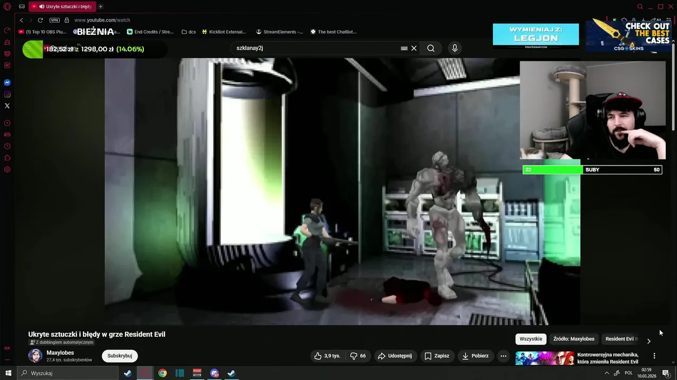Image resolution: width=677 pixels, height=380 pixels.
Task: Click the Wyszukaj taskbar search box
Action: click(x=68, y=373)
